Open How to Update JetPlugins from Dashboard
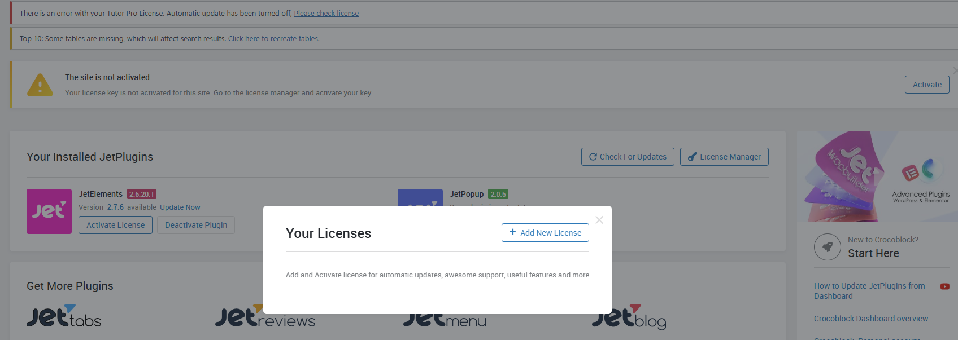 869,291
